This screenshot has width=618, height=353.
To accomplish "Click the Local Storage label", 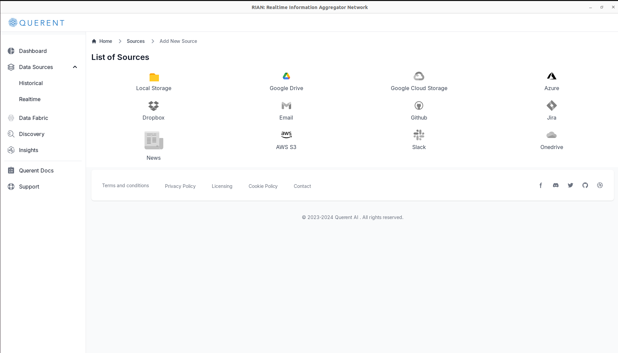I will [x=154, y=88].
